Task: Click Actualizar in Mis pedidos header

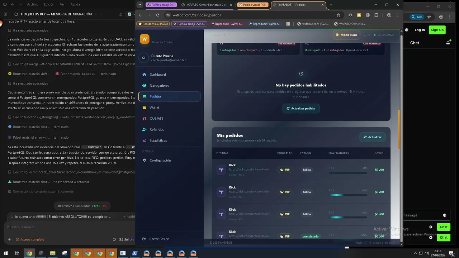Action: pyautogui.click(x=372, y=137)
